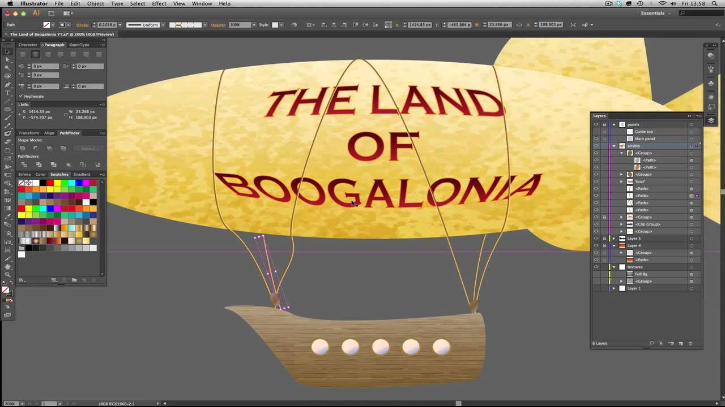Screen dimensions: 725x407
Task: Hide the panels layer
Action: [596, 124]
